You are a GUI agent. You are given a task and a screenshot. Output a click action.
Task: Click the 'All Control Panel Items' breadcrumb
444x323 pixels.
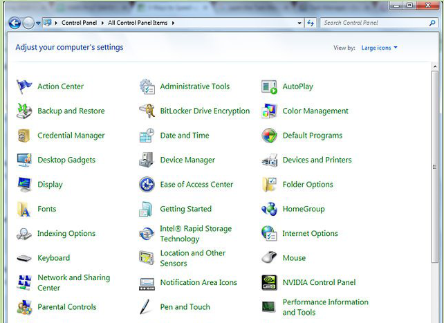(138, 23)
